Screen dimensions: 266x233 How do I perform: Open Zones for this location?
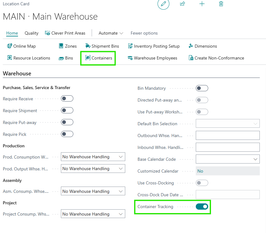68,46
